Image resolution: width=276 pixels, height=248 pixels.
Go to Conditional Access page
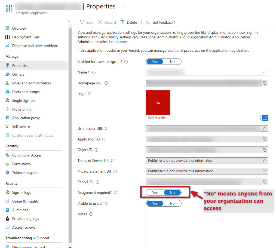click(27, 155)
